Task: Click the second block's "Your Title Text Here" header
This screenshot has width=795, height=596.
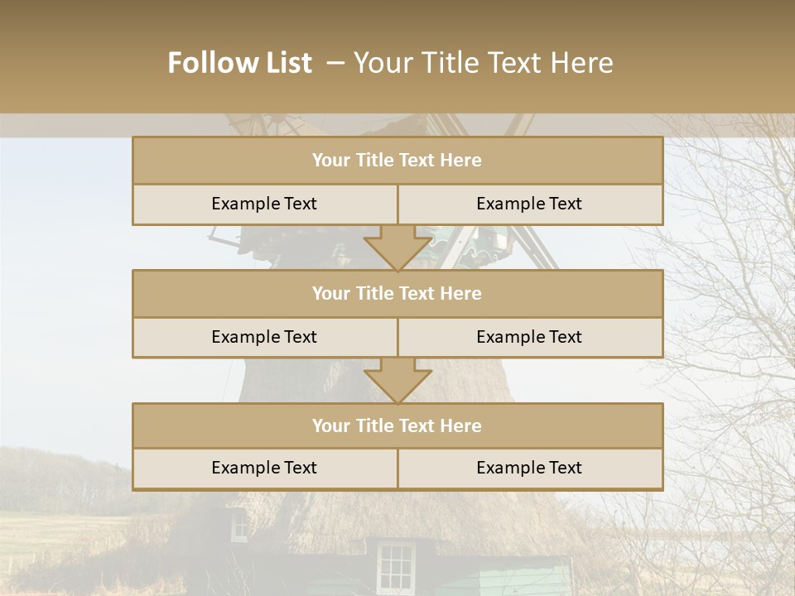Action: pos(397,293)
